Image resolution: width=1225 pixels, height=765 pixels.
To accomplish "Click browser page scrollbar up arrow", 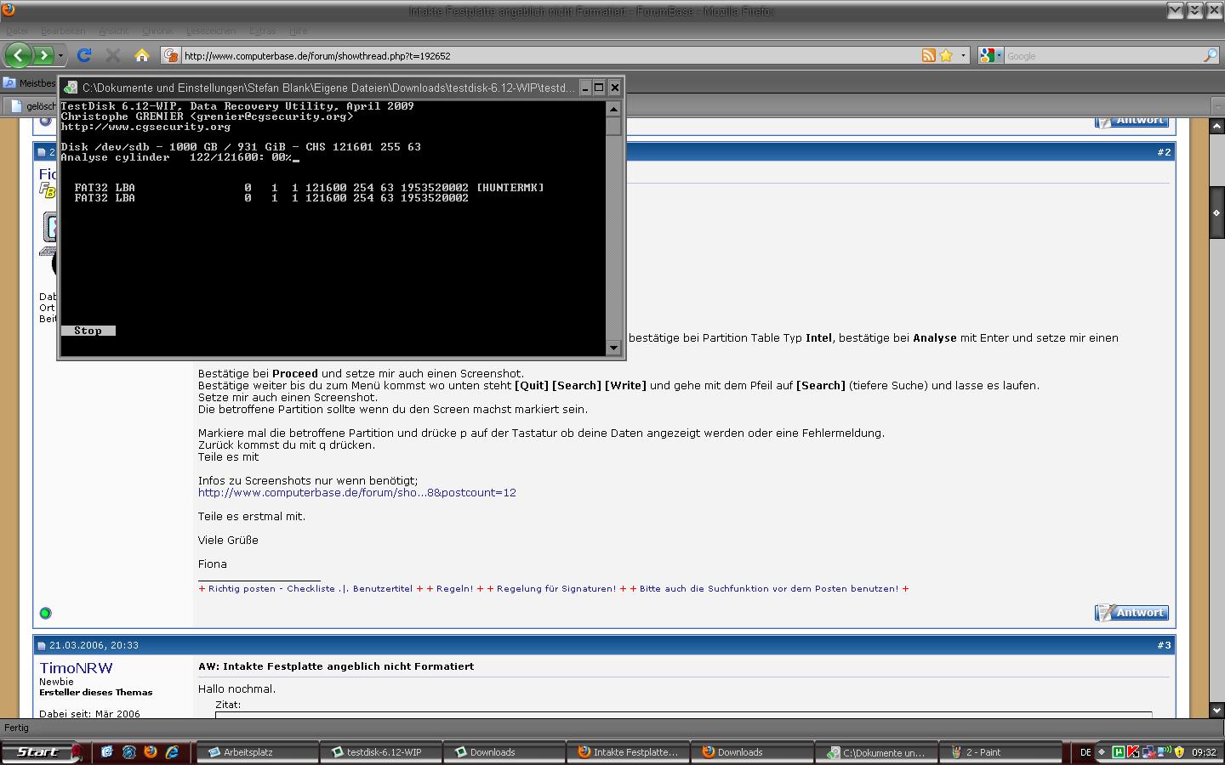I will click(x=1216, y=126).
